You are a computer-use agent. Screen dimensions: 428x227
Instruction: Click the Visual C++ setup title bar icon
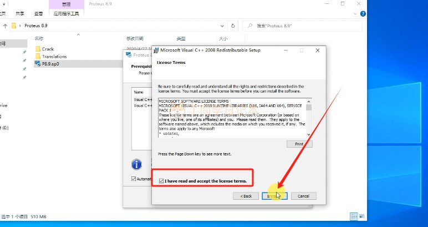click(x=157, y=50)
